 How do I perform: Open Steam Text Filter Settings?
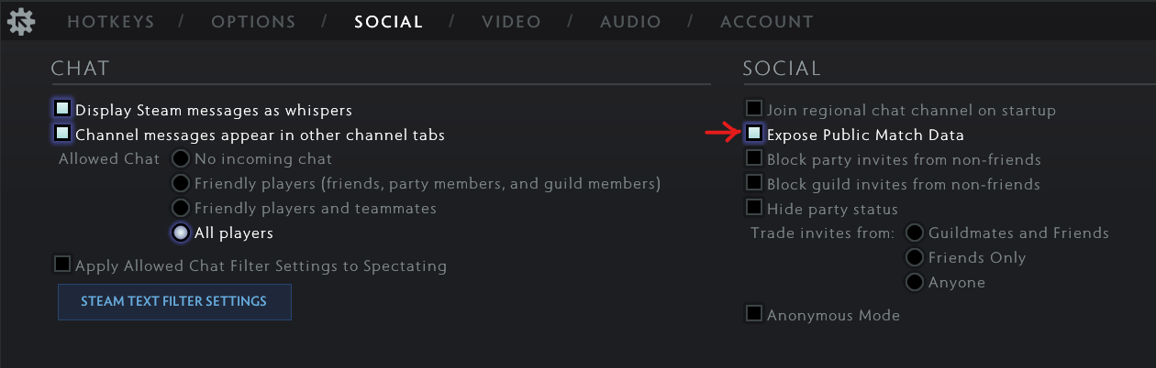[174, 301]
